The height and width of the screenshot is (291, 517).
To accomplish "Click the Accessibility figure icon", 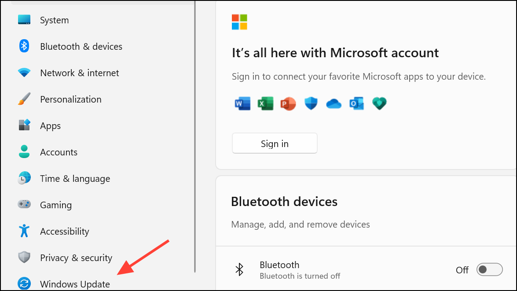I will click(x=24, y=231).
